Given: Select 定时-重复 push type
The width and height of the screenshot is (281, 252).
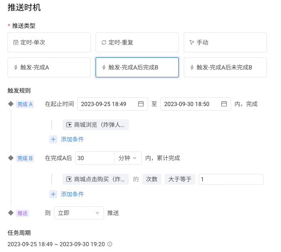Looking at the screenshot, I should click(137, 42).
